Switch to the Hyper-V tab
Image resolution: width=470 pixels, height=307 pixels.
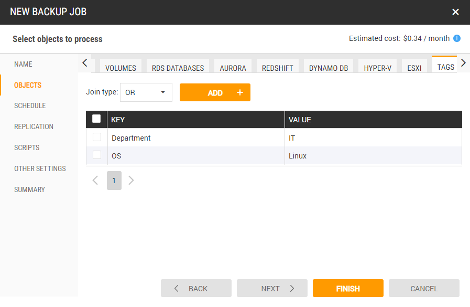(x=377, y=68)
